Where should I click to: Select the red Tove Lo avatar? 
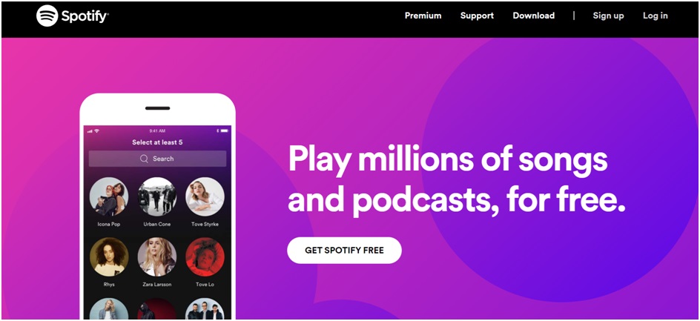click(205, 257)
